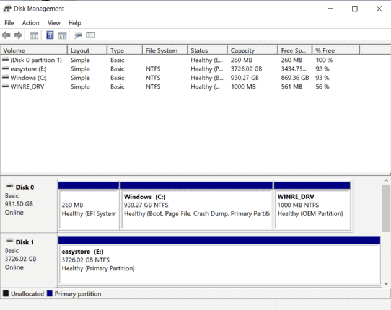
Task: Select the Disk 0 header panel
Action: (x=29, y=206)
